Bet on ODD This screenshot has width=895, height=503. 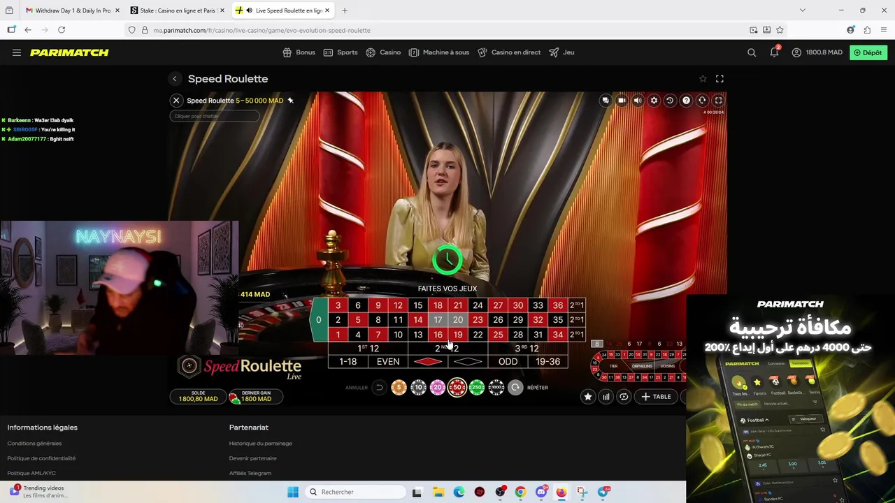(x=508, y=362)
